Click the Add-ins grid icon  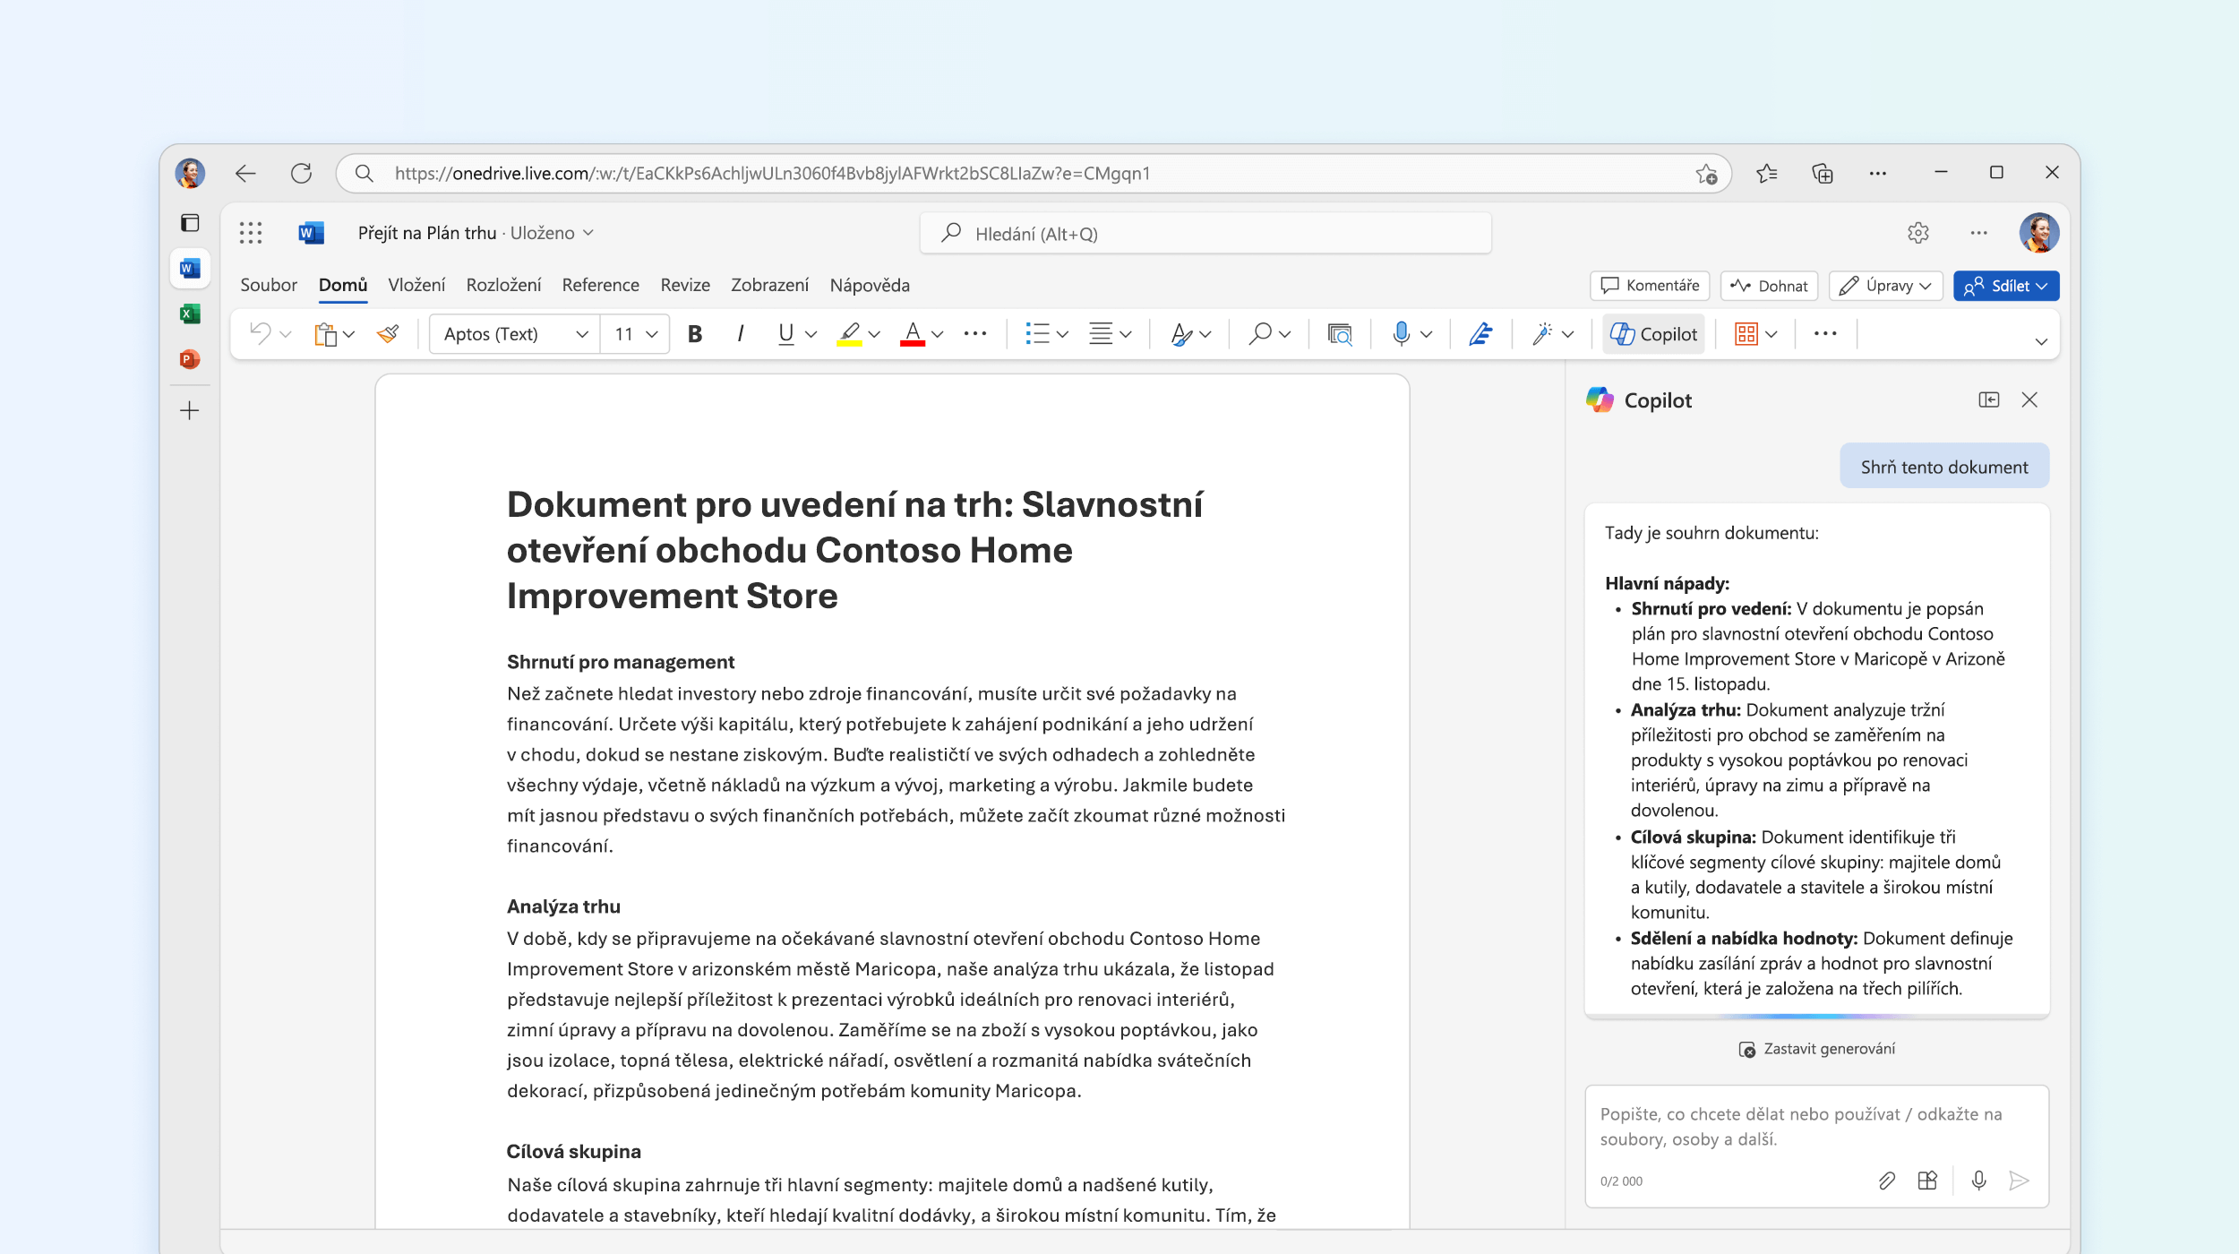[x=1746, y=334]
